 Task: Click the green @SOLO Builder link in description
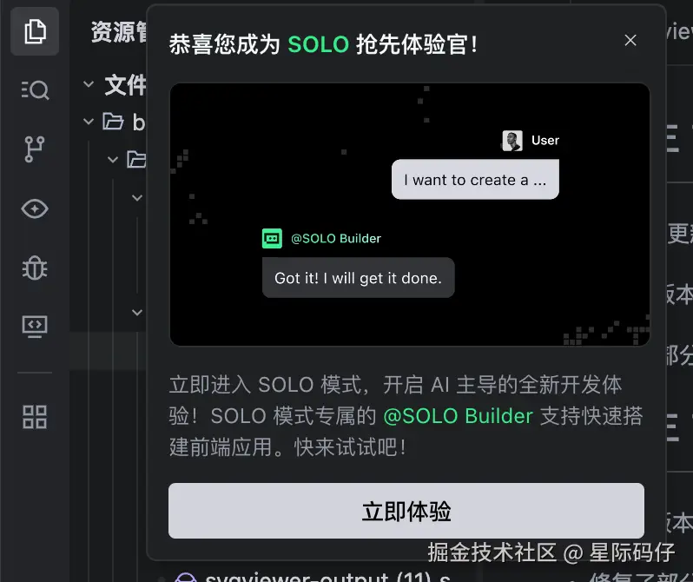click(x=458, y=416)
